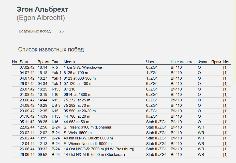Click source link [1] for the R-5 victory row

click(225, 67)
